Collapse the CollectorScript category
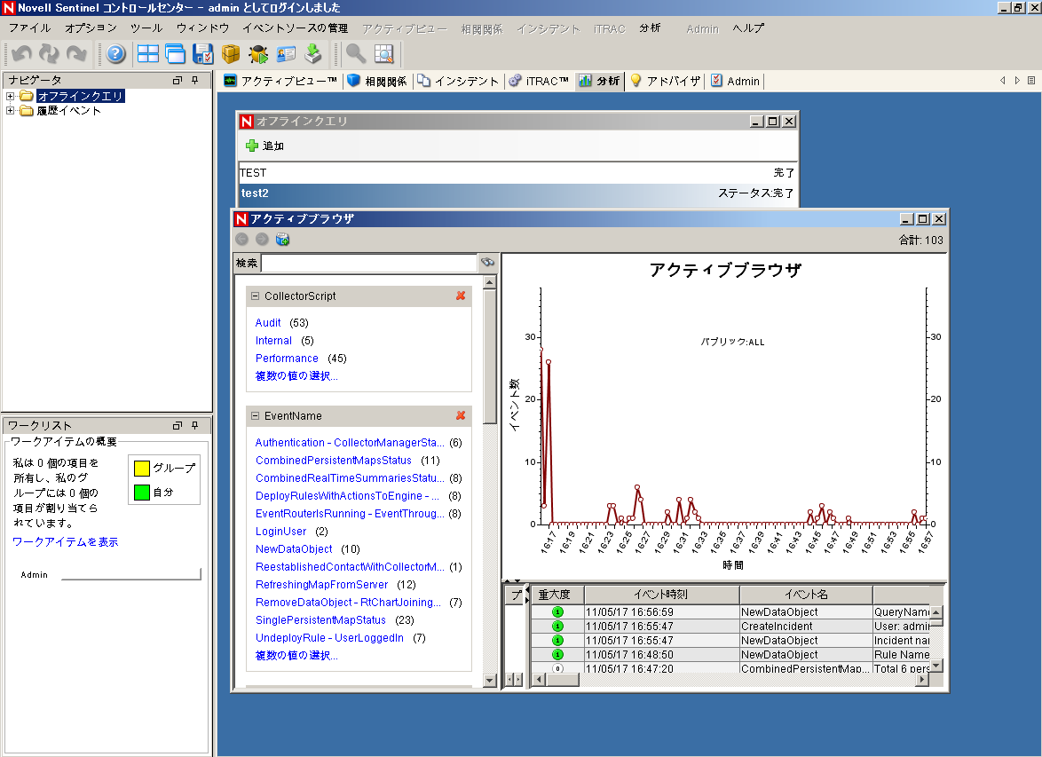Viewport: 1042px width, 757px height. click(x=255, y=296)
